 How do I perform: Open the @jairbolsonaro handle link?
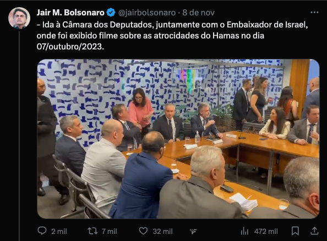point(147,13)
